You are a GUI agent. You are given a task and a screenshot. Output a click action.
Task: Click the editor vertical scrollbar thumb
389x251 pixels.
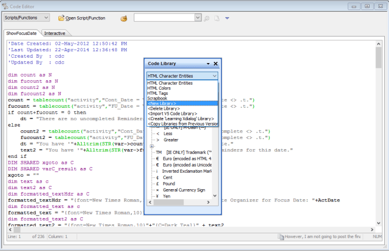click(378, 58)
